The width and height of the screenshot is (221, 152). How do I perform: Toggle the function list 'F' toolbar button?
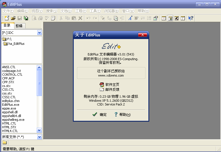click(183, 18)
